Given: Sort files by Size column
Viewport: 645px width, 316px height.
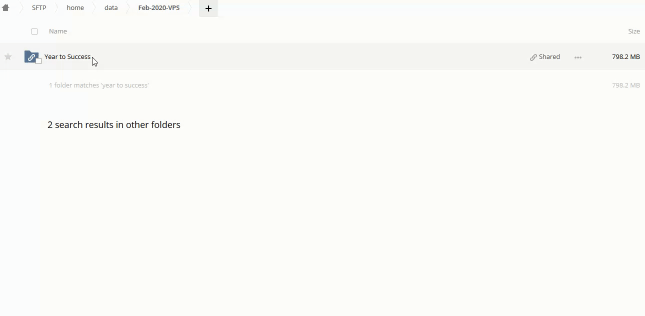Looking at the screenshot, I should click(x=633, y=31).
